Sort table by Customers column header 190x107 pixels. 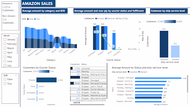(75, 64)
